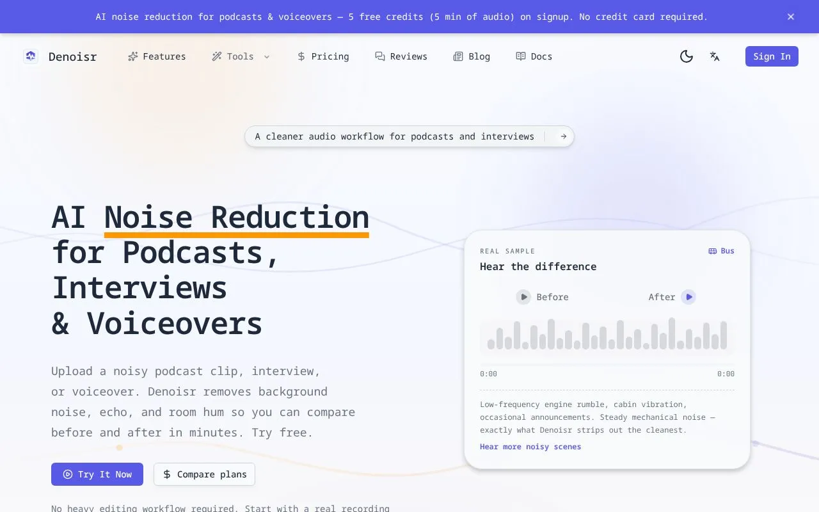Click the sample audio waveform

pos(607,335)
